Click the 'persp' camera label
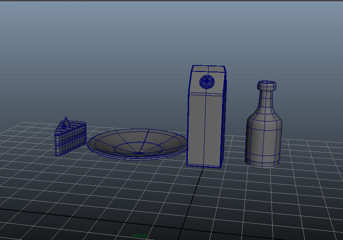 (x=139, y=235)
